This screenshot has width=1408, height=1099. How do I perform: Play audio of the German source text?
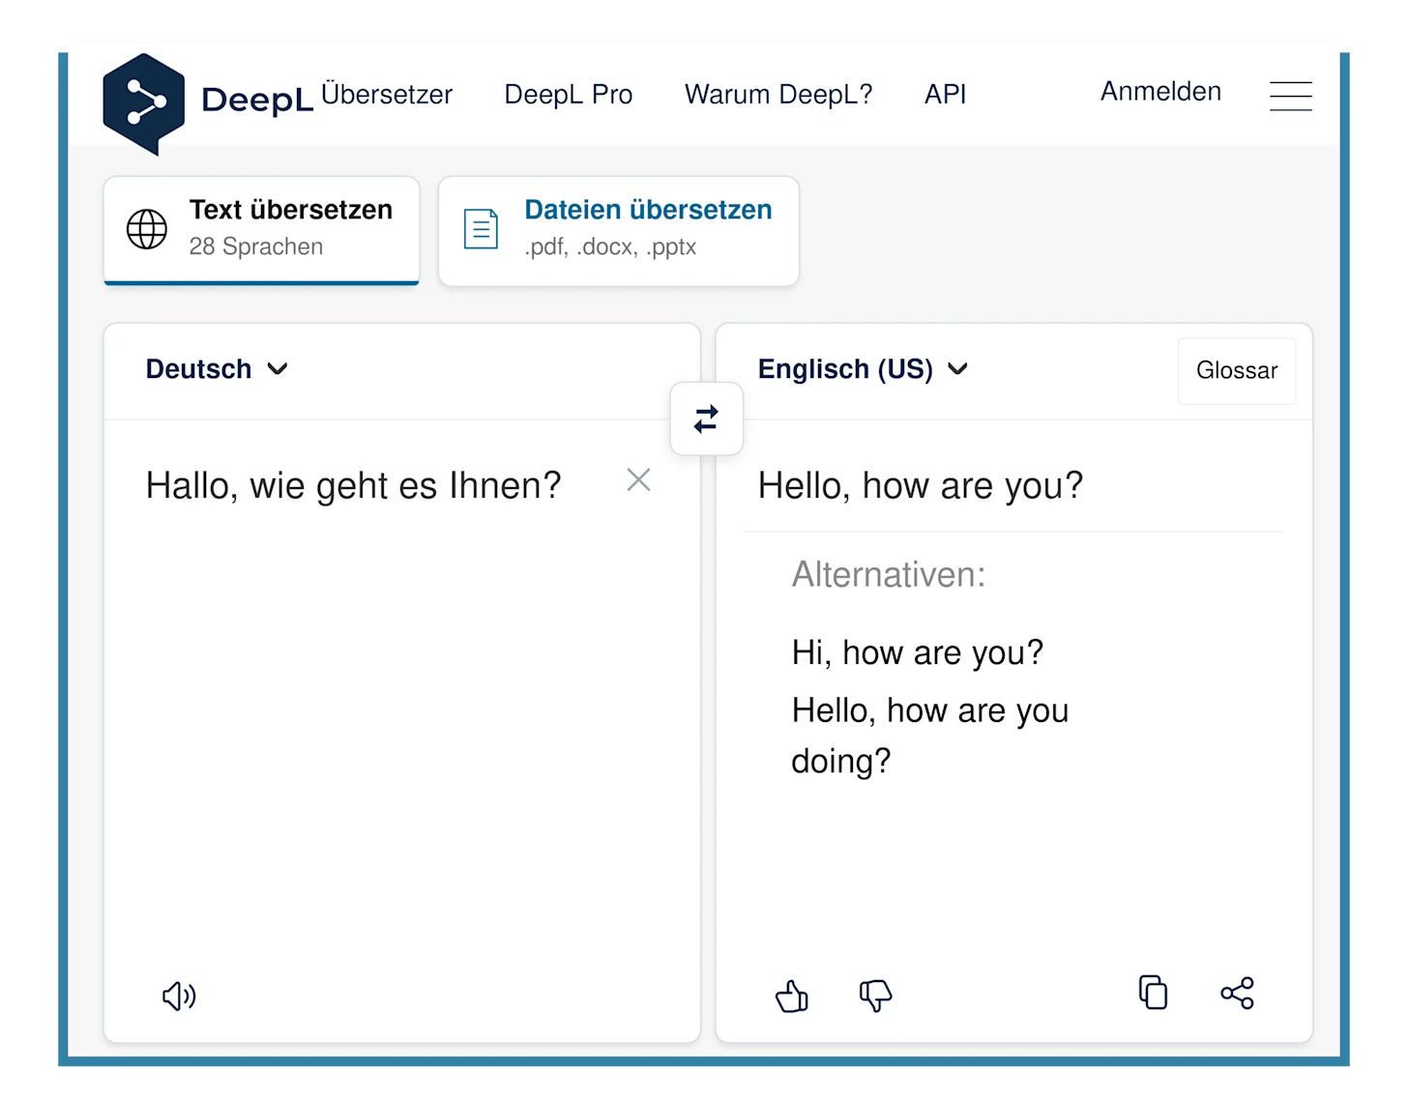click(179, 996)
